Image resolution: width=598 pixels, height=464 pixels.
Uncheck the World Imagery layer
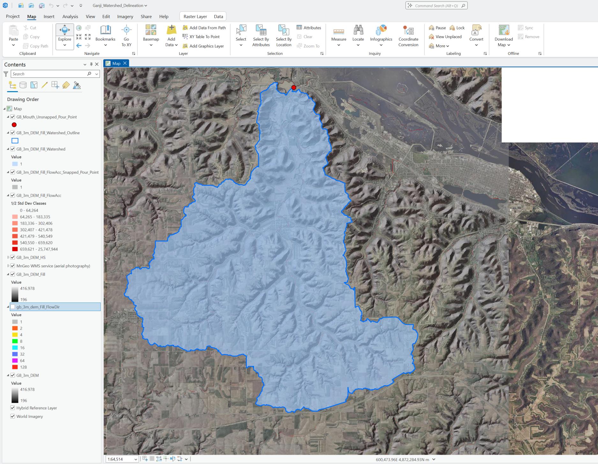coord(13,416)
